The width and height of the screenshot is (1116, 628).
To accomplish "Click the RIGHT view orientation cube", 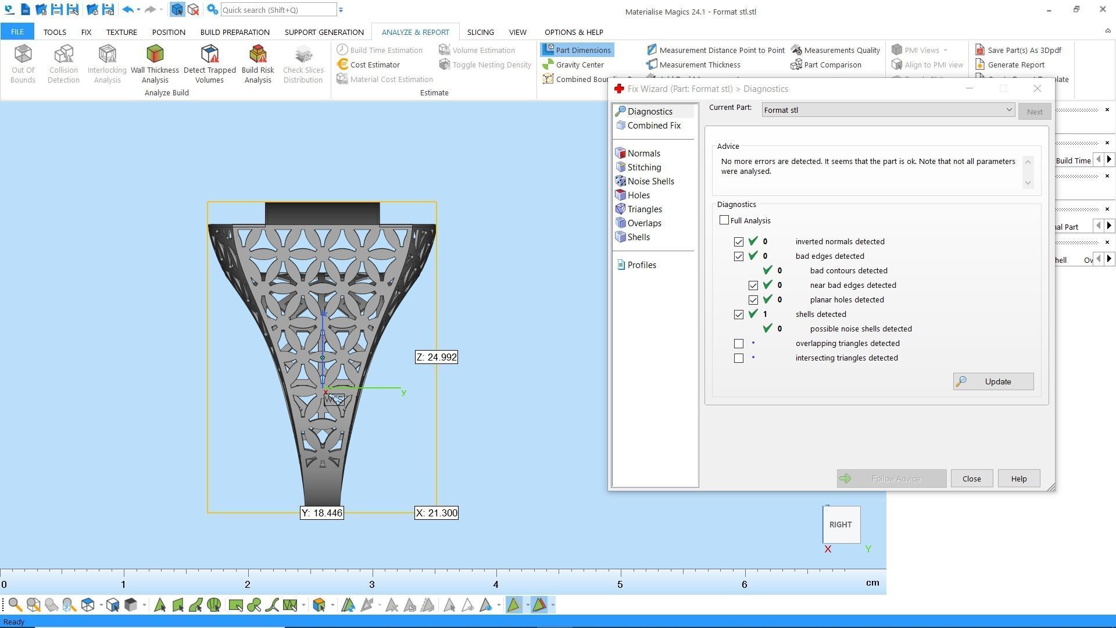I will click(840, 524).
